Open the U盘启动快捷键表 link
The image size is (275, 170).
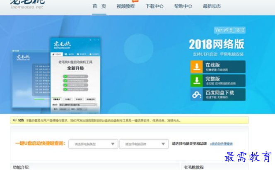click(x=221, y=144)
